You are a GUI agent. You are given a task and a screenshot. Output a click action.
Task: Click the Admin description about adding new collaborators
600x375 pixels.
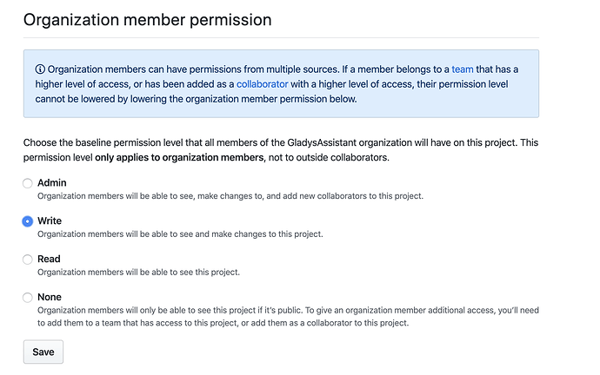(x=230, y=196)
